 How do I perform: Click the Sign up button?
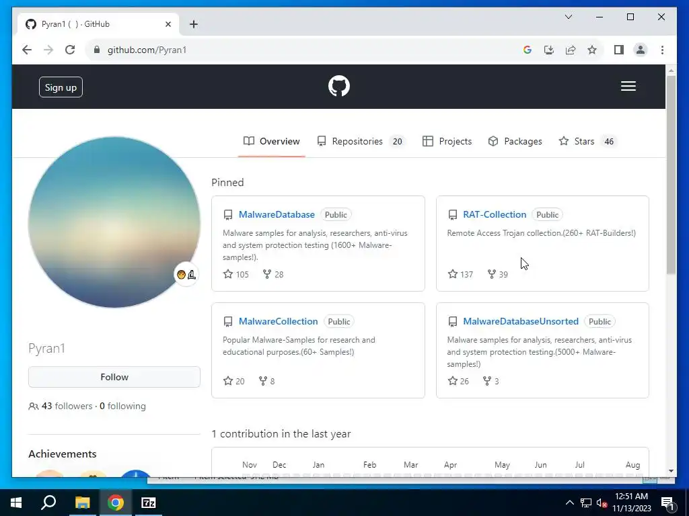61,87
